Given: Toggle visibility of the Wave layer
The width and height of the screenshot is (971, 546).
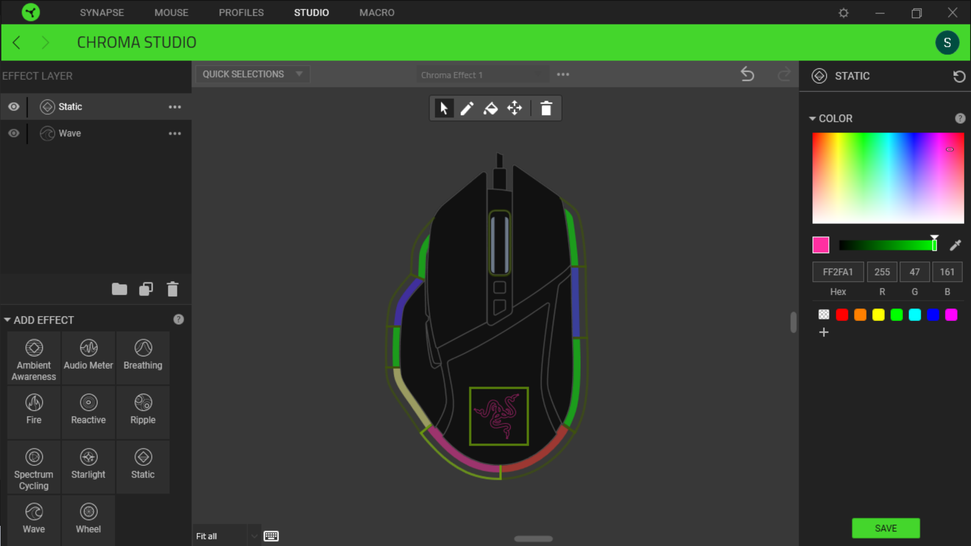Looking at the screenshot, I should (14, 133).
